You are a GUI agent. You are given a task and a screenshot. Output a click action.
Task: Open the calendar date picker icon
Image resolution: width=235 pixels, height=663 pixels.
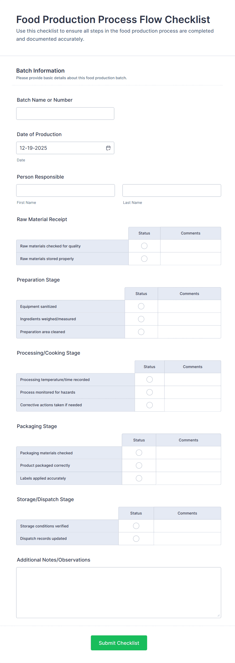click(108, 148)
